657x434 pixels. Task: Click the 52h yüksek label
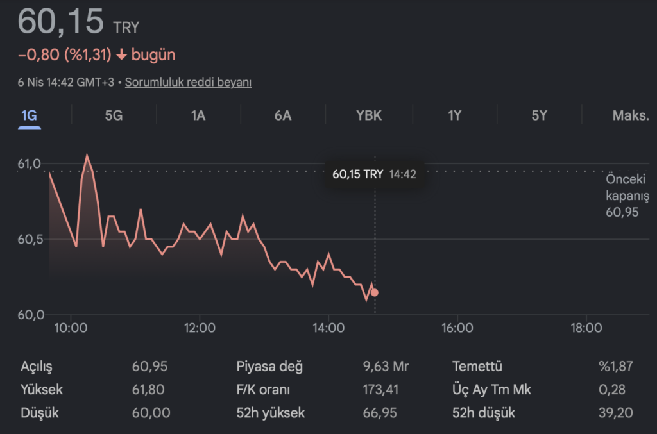coord(270,412)
